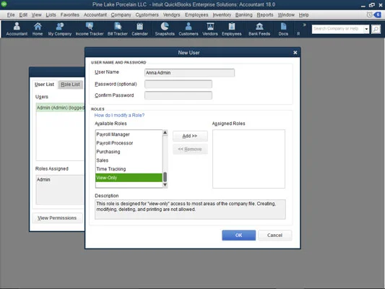Close the New User dialog
The image size is (385, 289).
point(295,53)
